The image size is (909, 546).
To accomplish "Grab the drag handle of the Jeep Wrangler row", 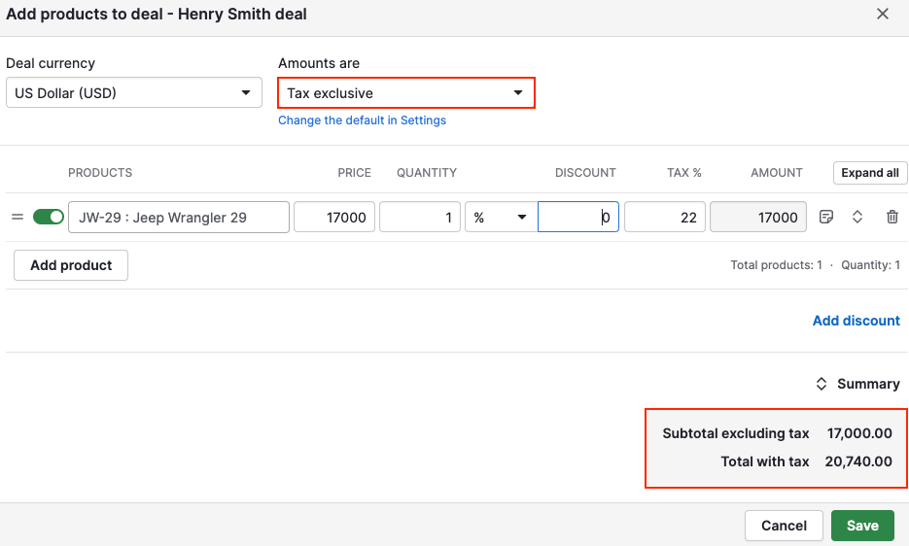I will click(17, 217).
